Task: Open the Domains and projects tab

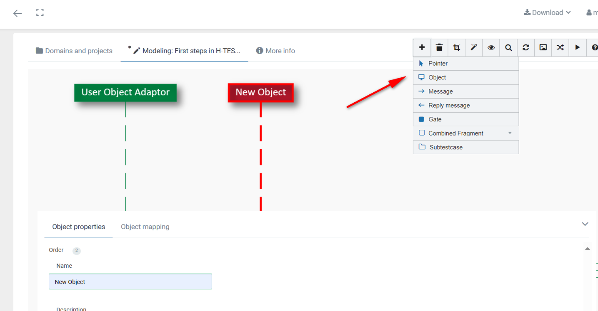Action: click(74, 51)
